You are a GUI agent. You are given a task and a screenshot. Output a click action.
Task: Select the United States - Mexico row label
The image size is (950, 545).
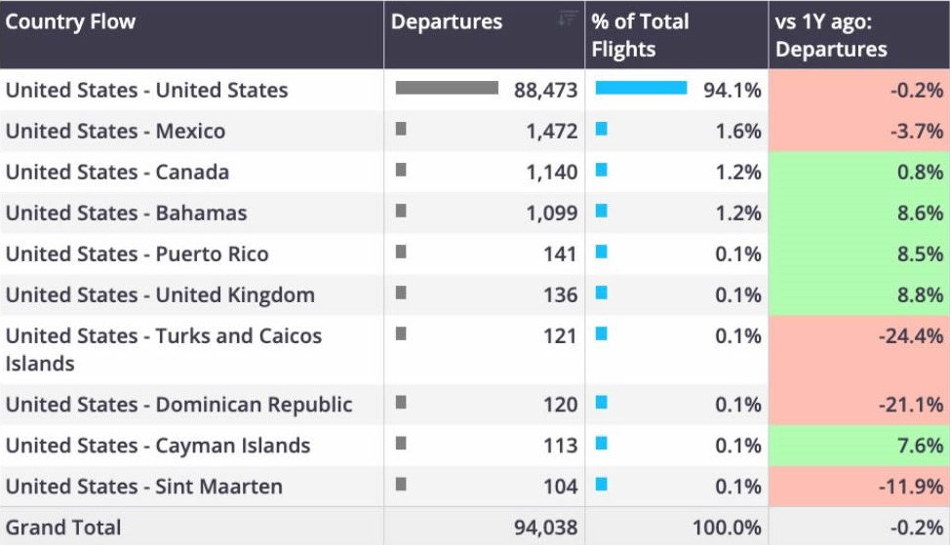click(x=116, y=131)
